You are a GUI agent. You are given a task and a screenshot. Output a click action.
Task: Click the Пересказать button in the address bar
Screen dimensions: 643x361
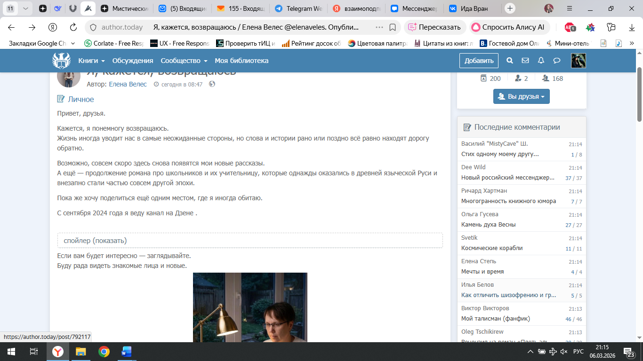(435, 27)
